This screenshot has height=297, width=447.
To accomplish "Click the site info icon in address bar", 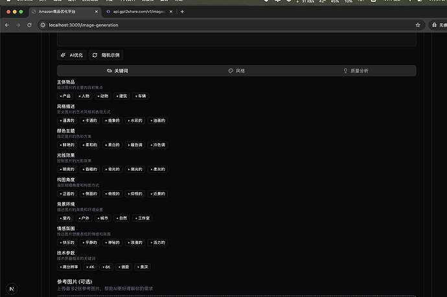I will pyautogui.click(x=43, y=25).
